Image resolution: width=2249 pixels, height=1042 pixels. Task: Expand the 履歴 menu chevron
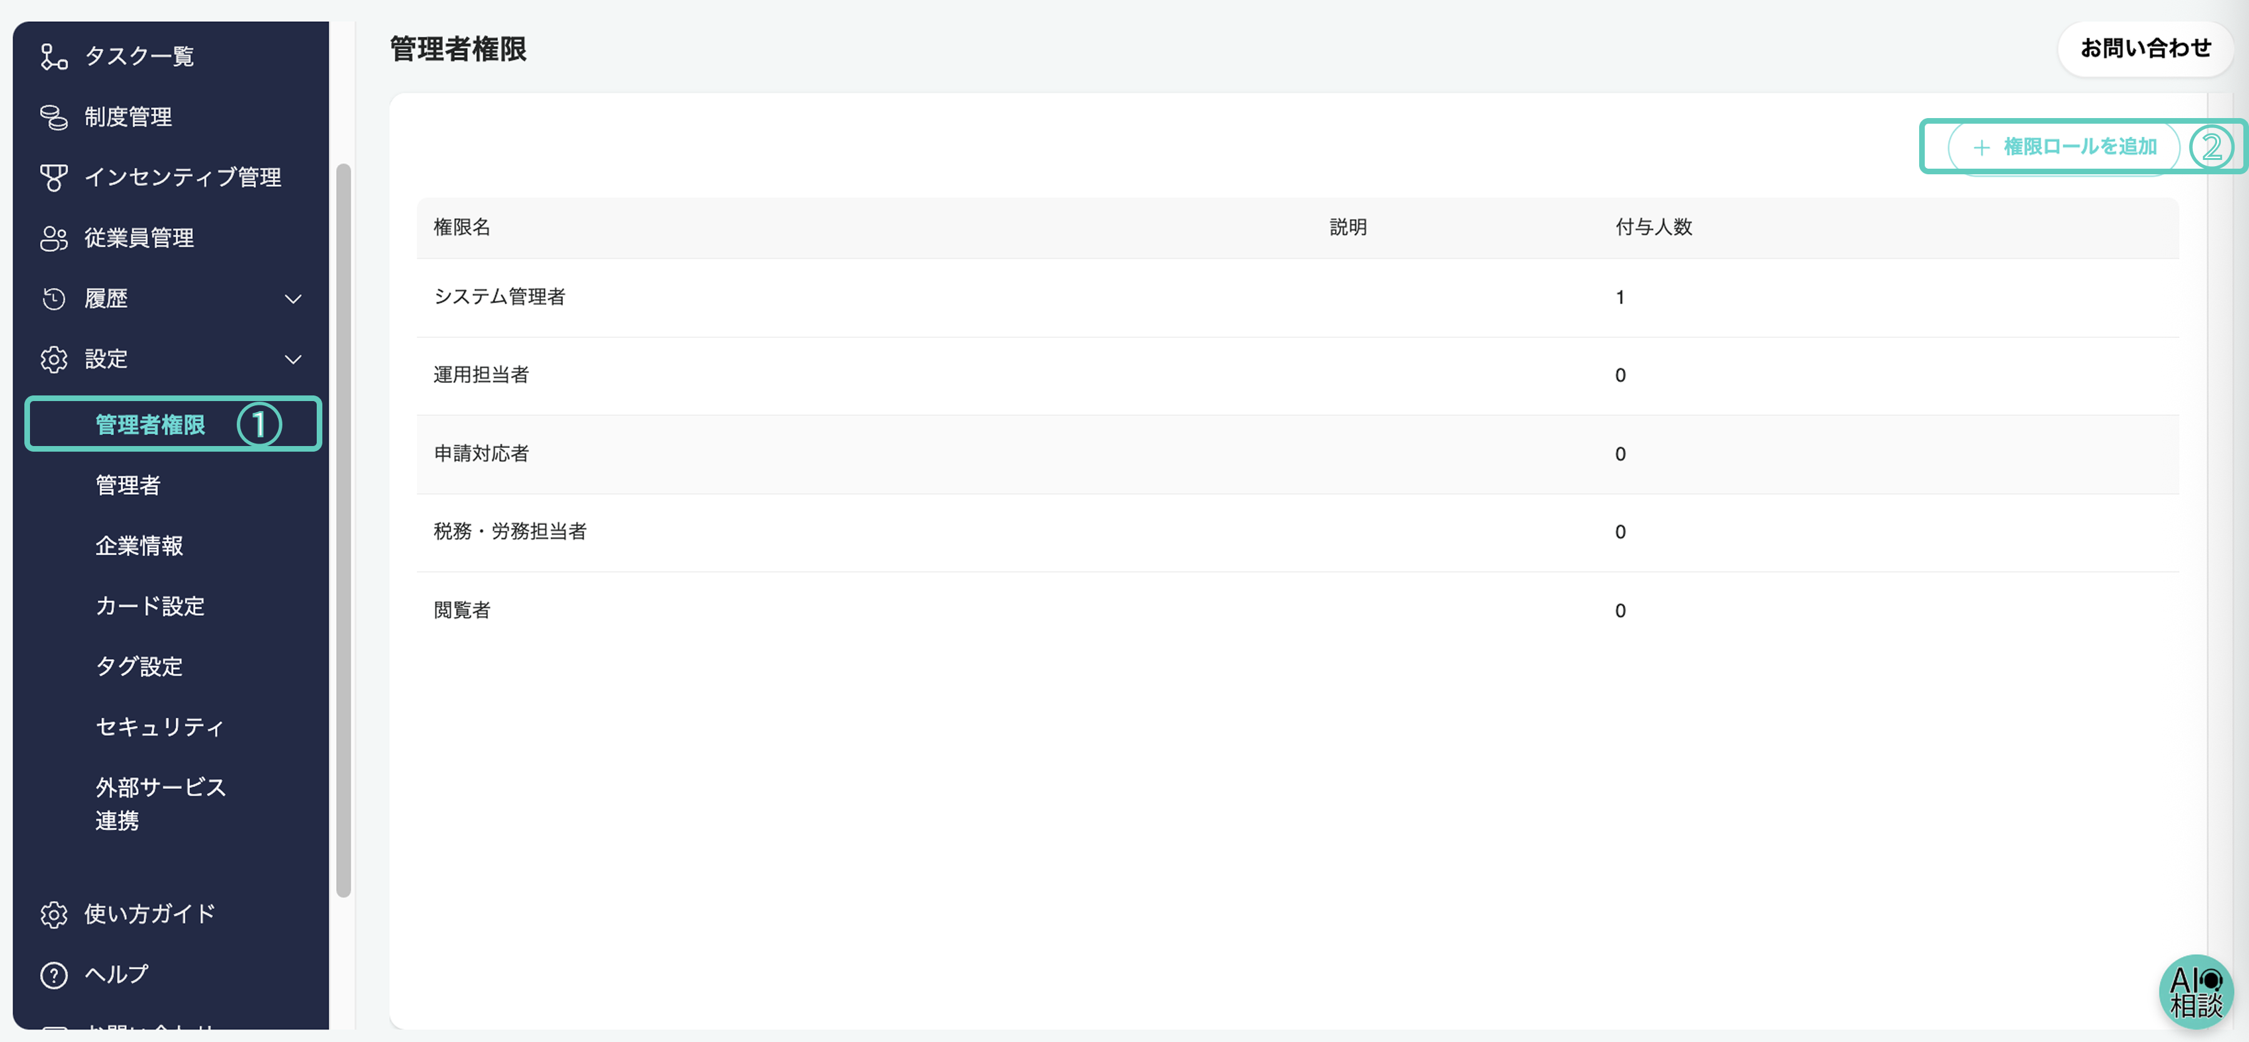click(x=294, y=299)
